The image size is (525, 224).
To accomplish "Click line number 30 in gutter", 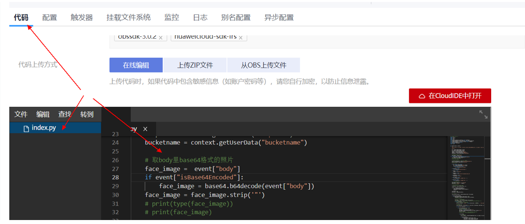I will click(115, 195).
